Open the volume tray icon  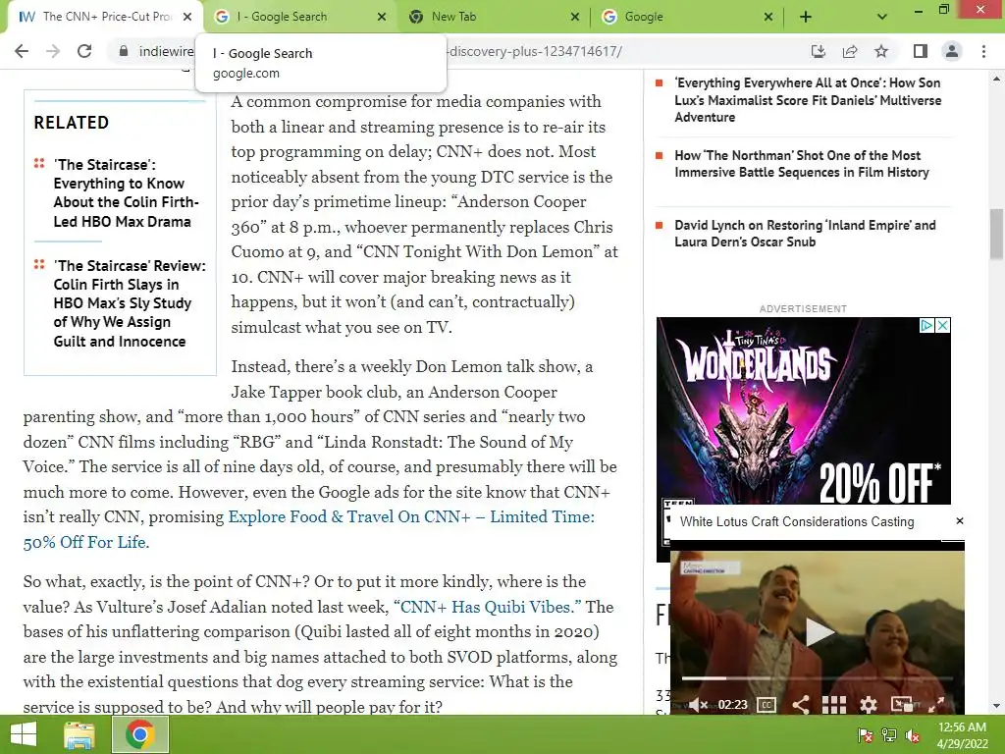tap(913, 735)
